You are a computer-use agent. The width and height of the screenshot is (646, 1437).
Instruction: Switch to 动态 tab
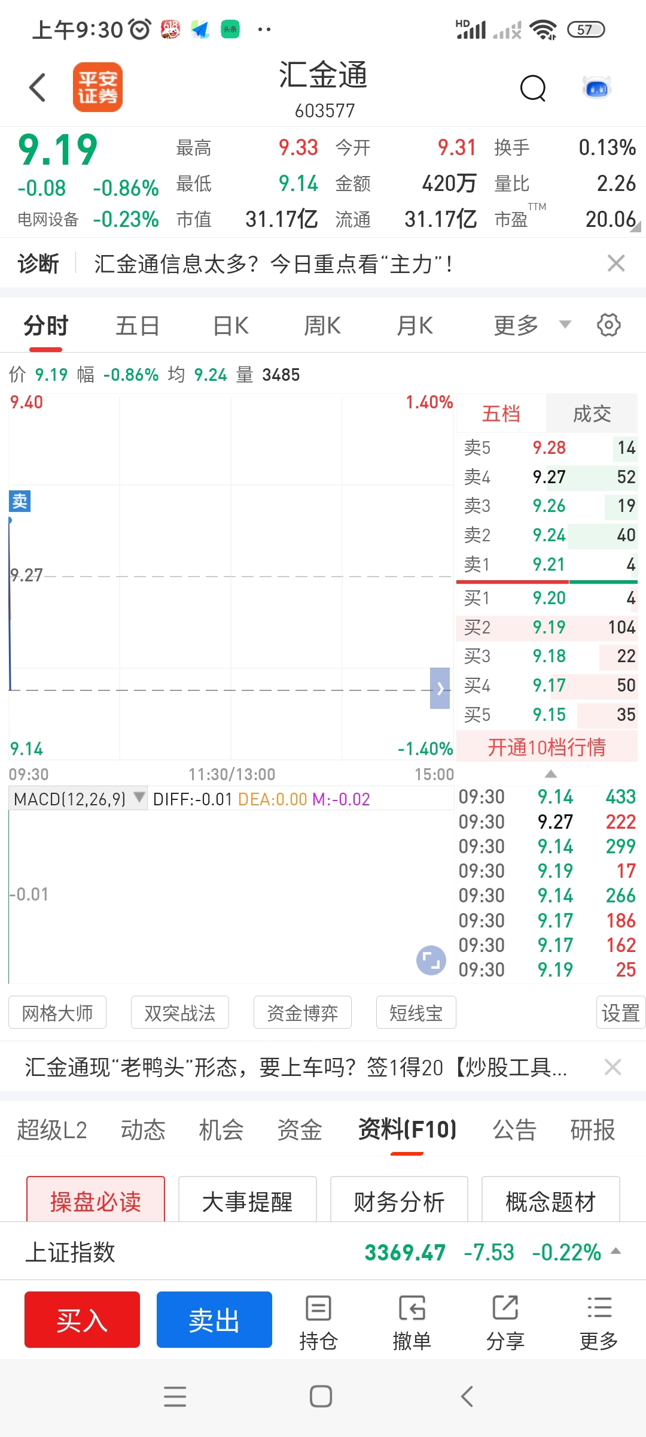[143, 1130]
